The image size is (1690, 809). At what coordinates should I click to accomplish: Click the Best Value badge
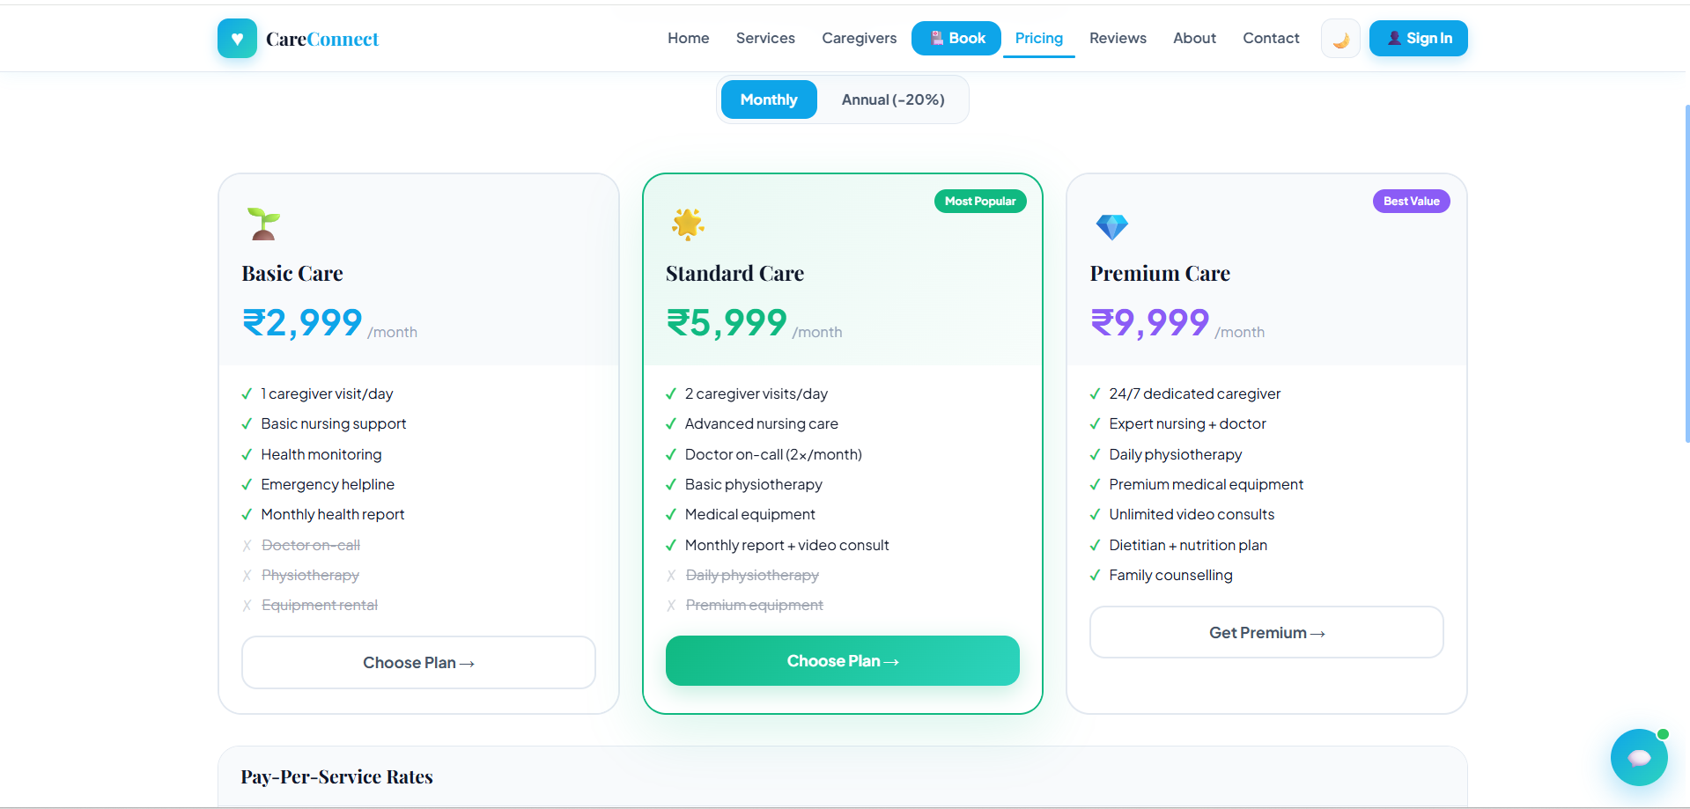(x=1411, y=202)
